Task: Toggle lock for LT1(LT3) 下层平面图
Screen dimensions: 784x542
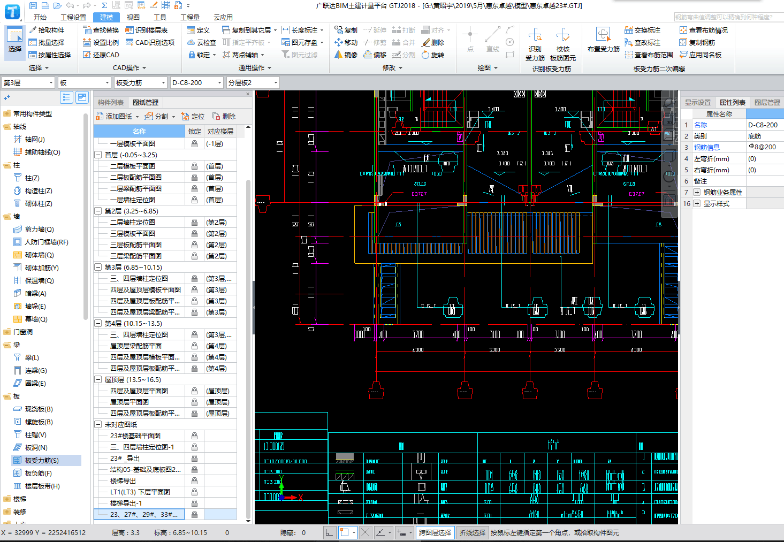Action: [194, 492]
